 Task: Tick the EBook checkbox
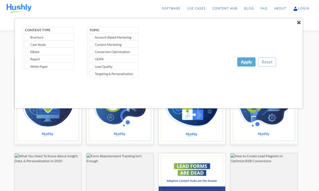tap(27, 51)
